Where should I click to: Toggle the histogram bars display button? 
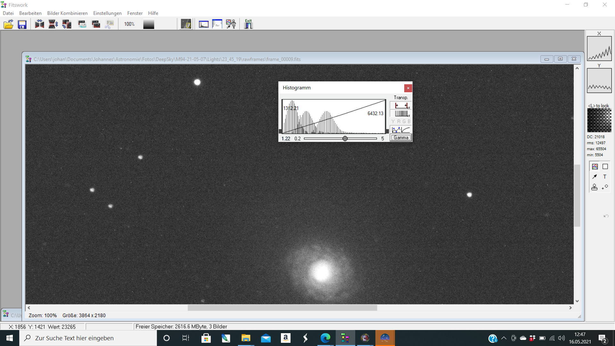[401, 113]
